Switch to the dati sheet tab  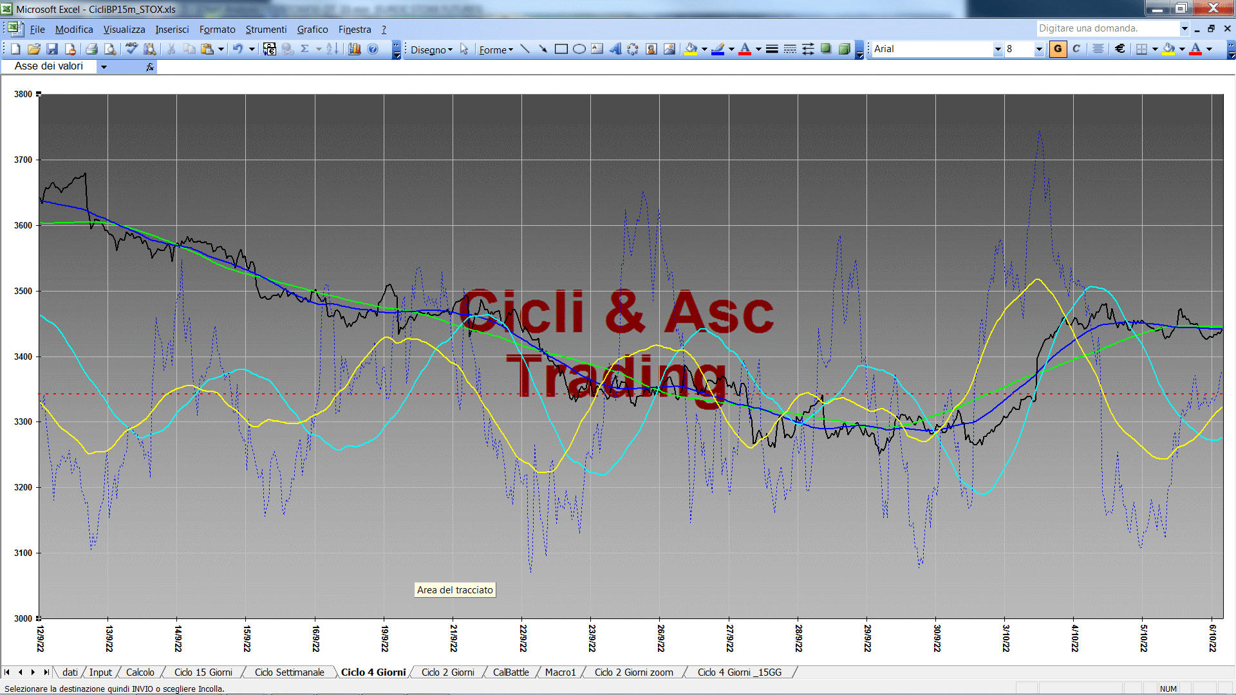[x=70, y=672]
